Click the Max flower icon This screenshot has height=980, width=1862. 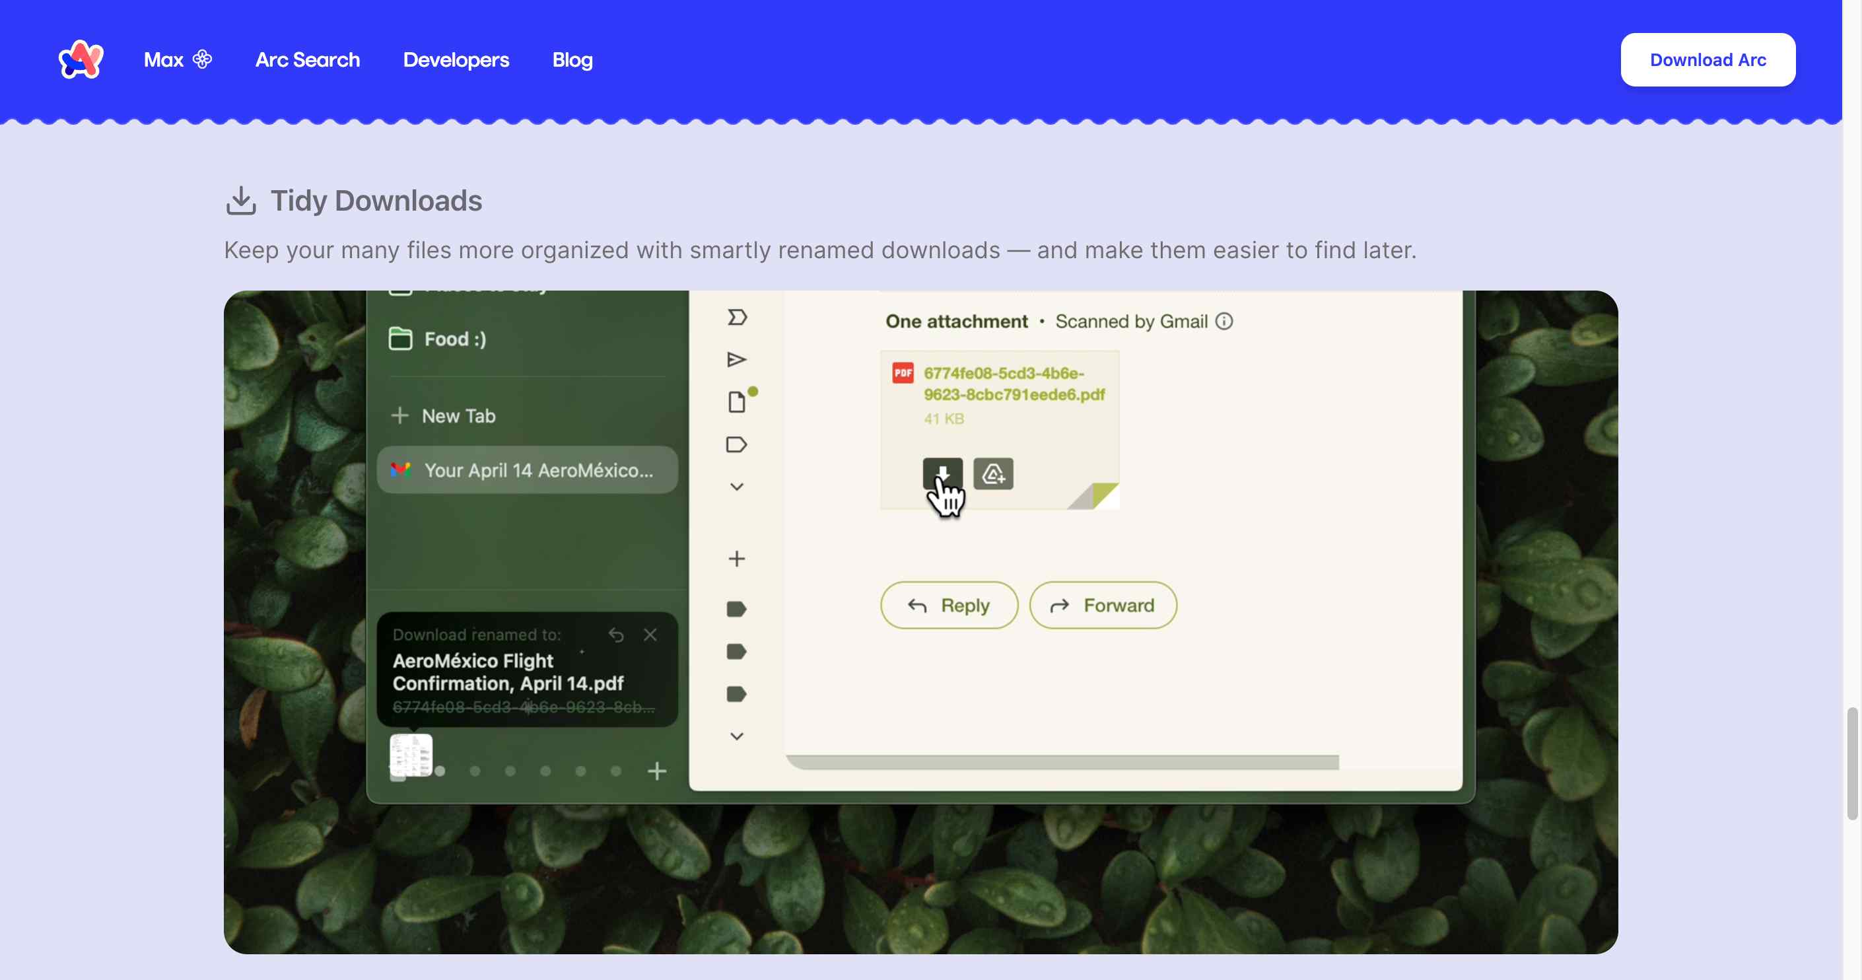pos(203,59)
